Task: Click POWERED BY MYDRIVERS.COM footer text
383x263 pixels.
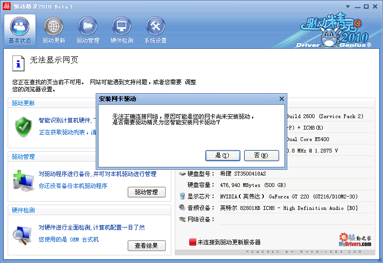Action: tap(304, 252)
